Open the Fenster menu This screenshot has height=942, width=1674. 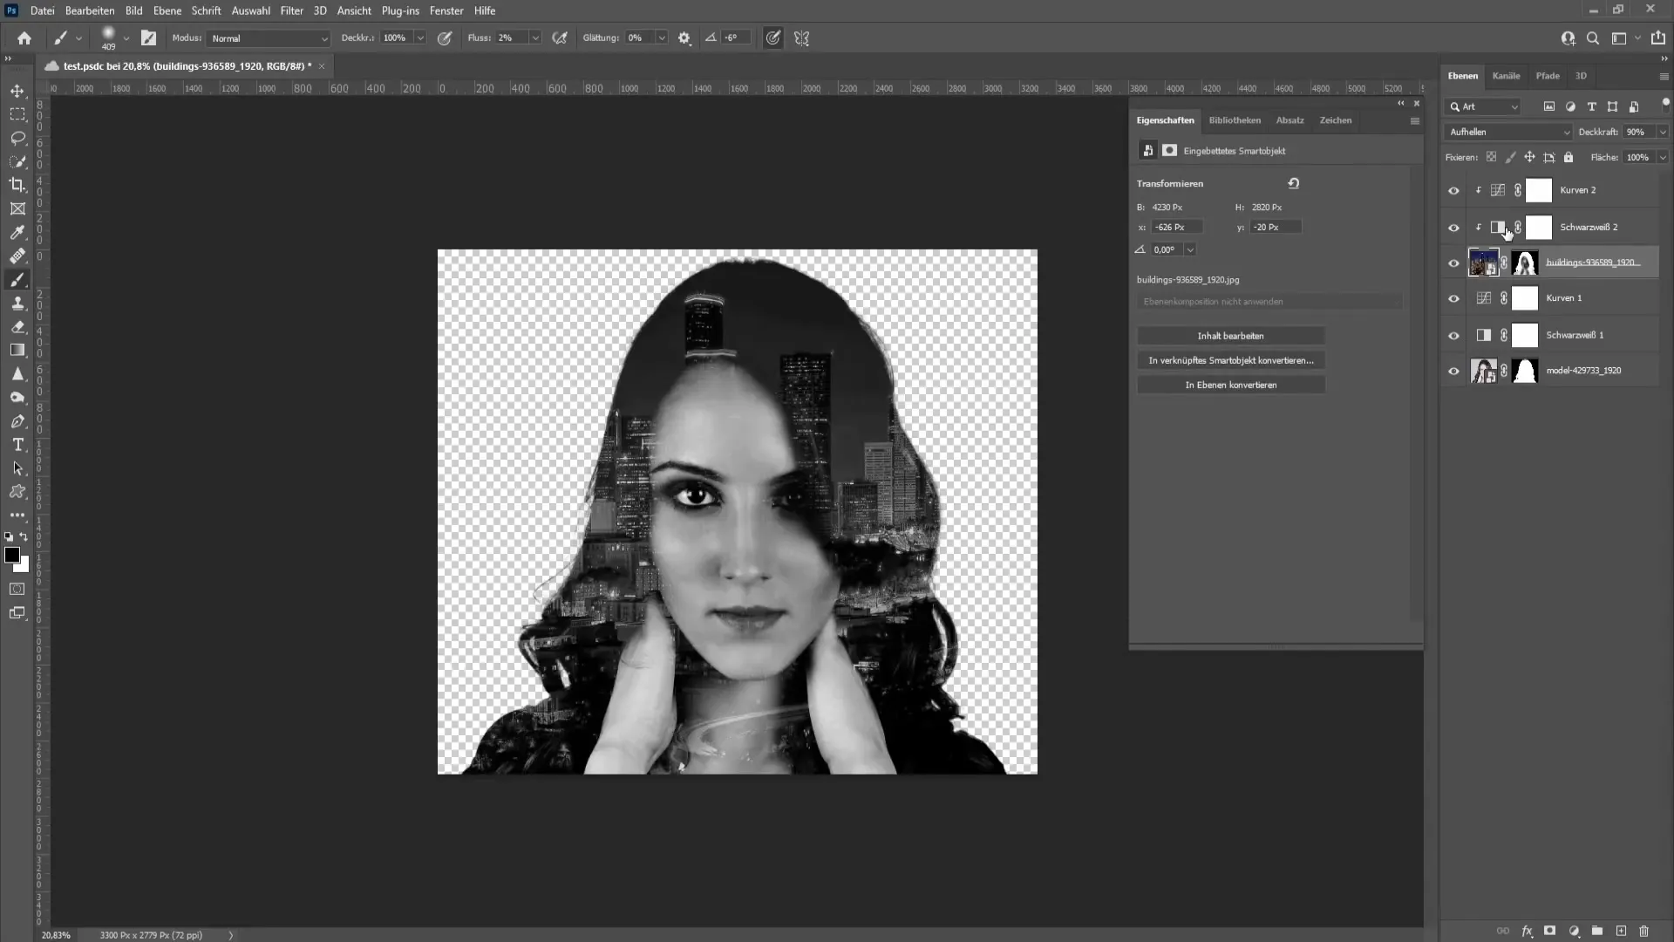447,10
